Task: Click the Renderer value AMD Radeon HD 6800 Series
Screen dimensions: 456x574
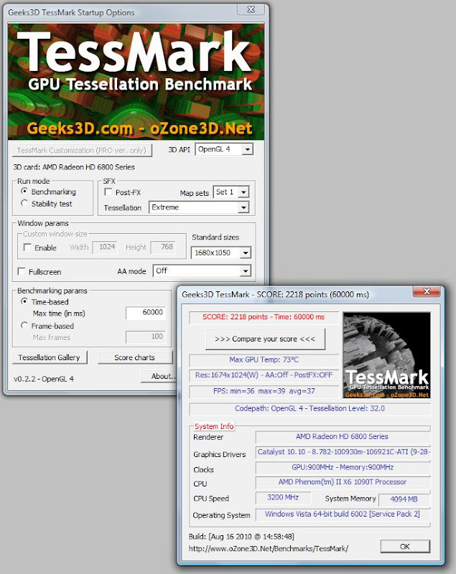Action: point(343,437)
